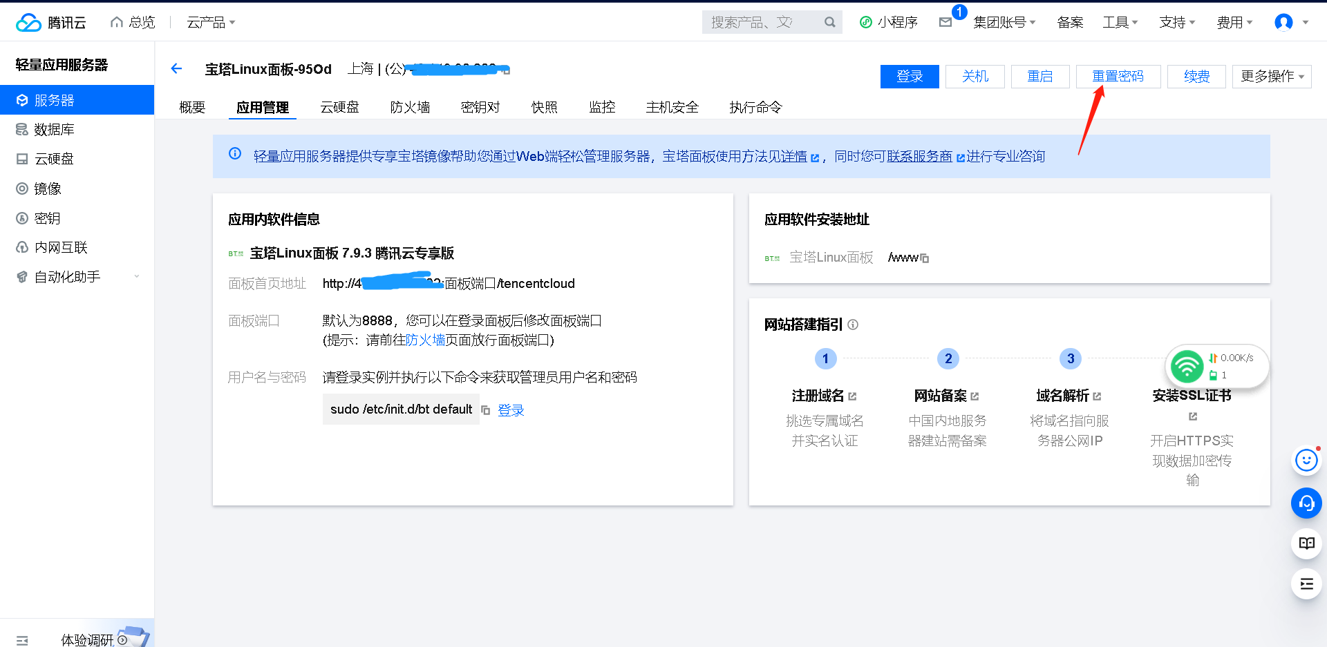Click 登录 link beside the sudo command
Screen dimensions: 1327x647
click(511, 410)
